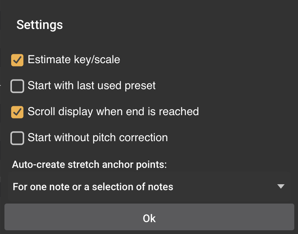
Task: Uncheck Scroll display when end is reached
Action: pos(17,112)
